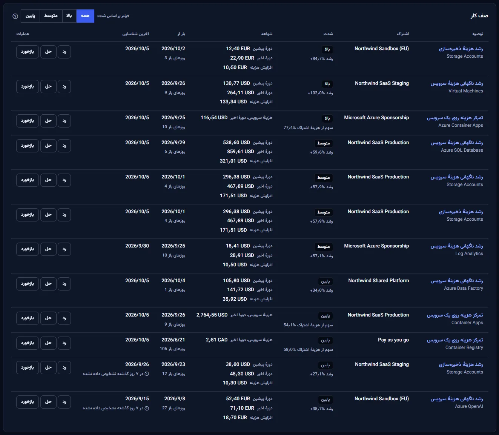
Task: Click the 2,764,55 USD cost value
Action: tap(212, 315)
